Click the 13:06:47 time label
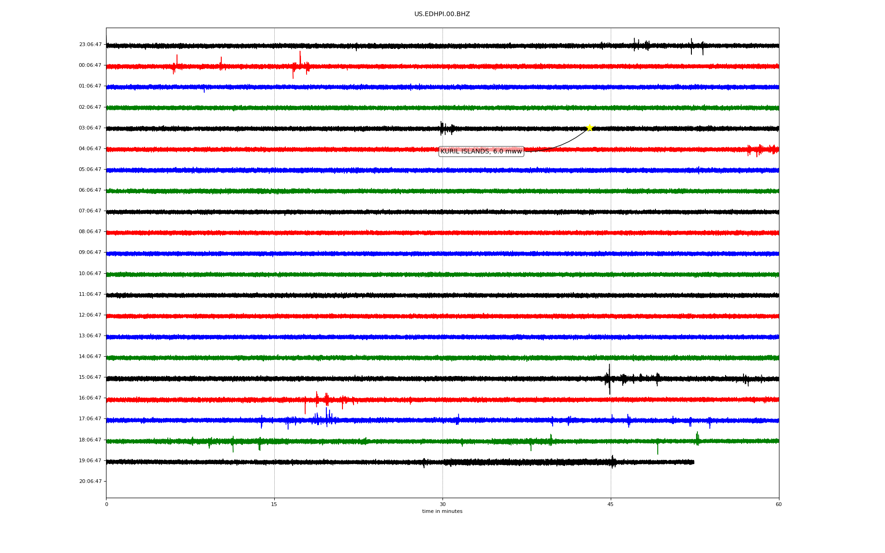Viewport: 885px width, 553px height. pos(90,336)
